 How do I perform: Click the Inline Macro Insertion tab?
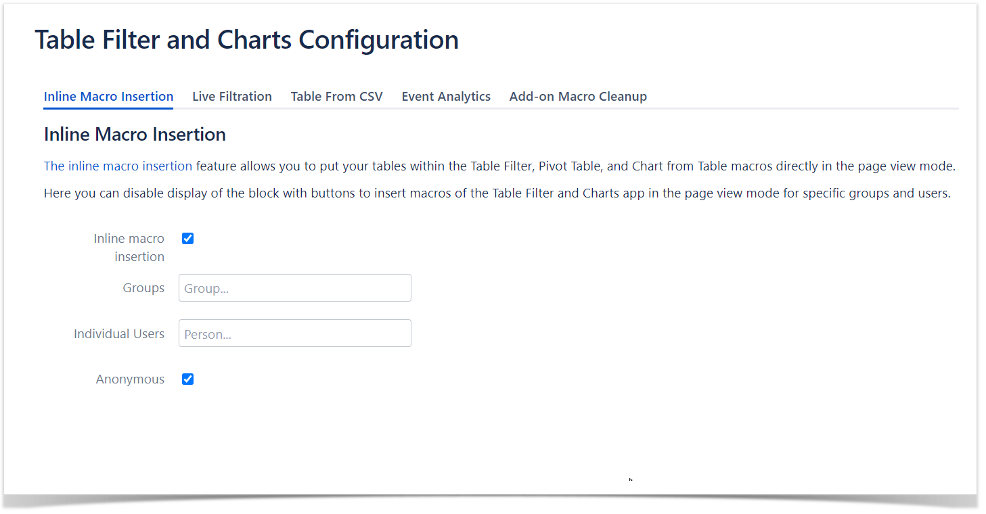108,97
